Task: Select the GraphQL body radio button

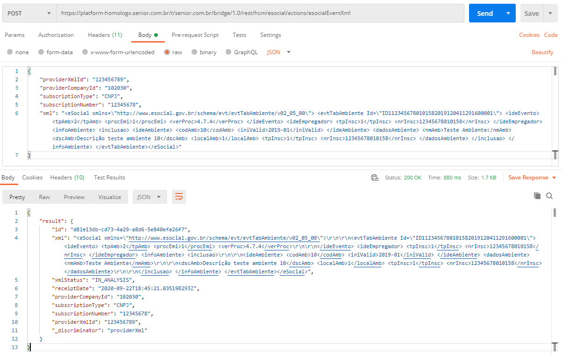Action: [229, 52]
